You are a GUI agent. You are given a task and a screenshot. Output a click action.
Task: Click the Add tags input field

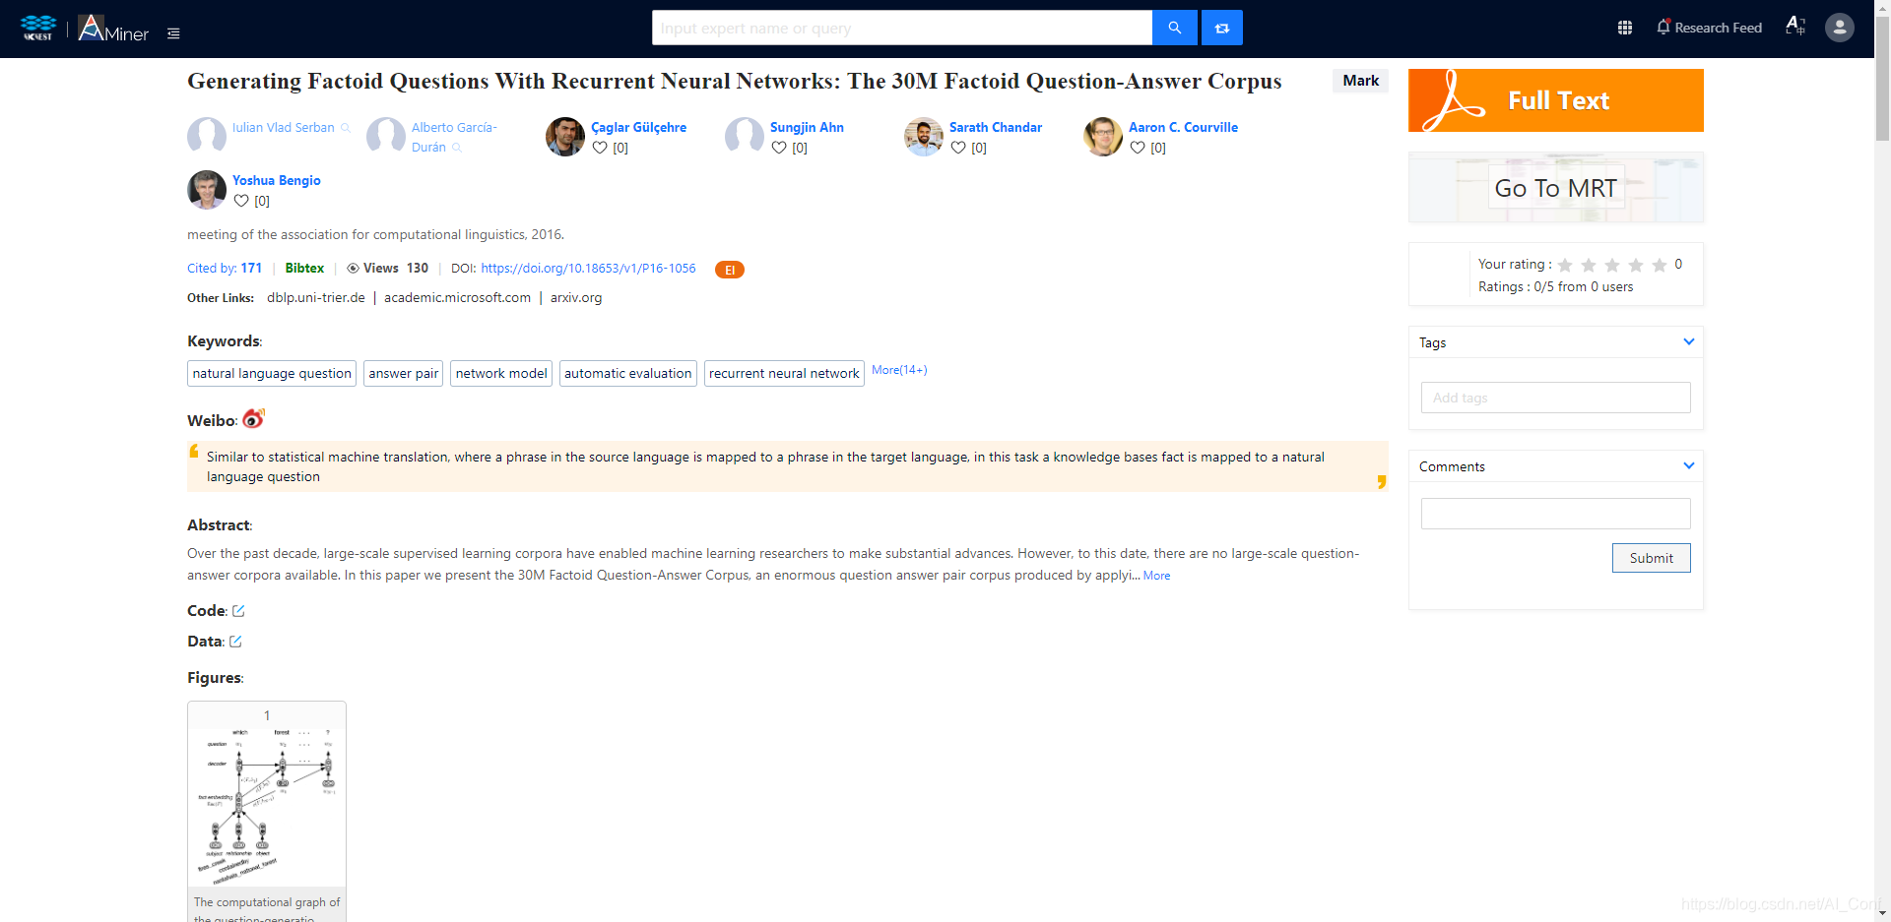click(x=1556, y=398)
